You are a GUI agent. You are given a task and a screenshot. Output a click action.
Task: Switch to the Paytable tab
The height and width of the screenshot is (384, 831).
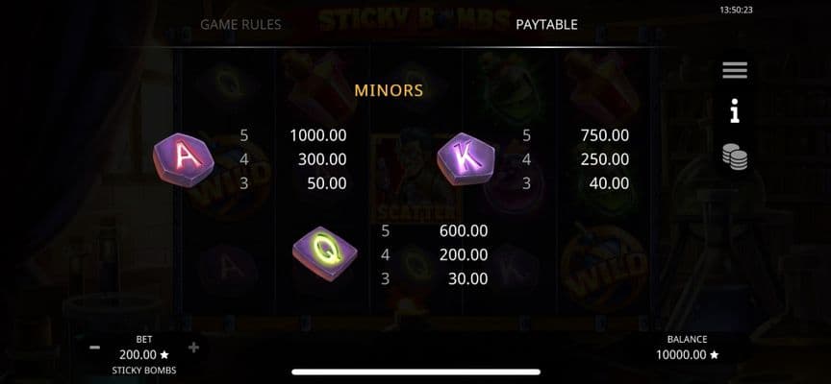pos(546,24)
